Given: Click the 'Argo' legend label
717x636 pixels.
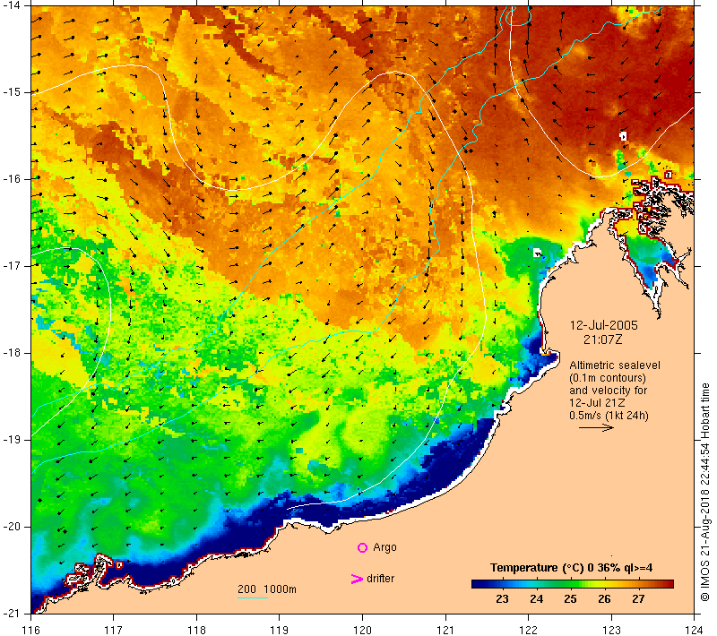Looking at the screenshot, I should 384,547.
